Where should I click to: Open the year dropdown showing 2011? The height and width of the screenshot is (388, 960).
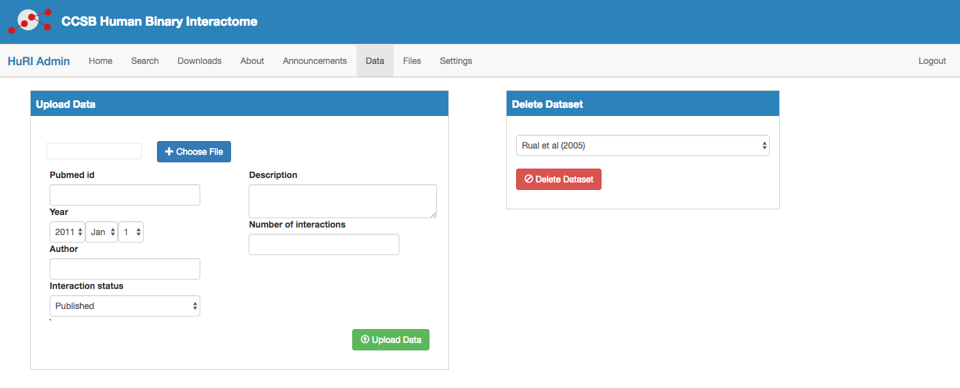click(x=67, y=232)
